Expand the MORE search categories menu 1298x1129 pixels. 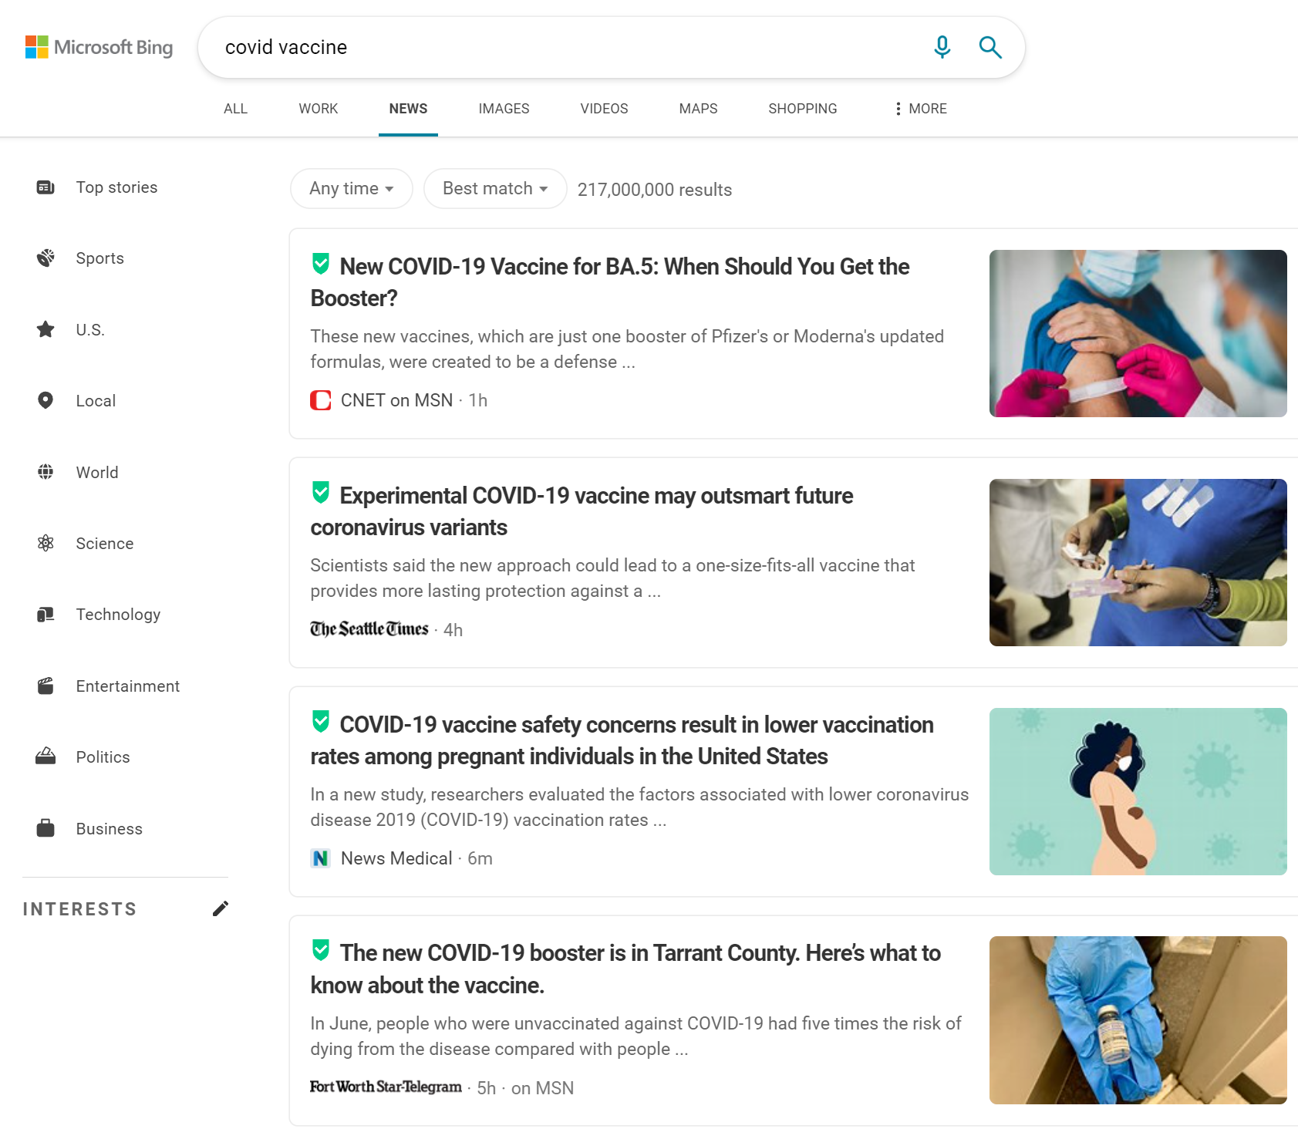tap(920, 109)
